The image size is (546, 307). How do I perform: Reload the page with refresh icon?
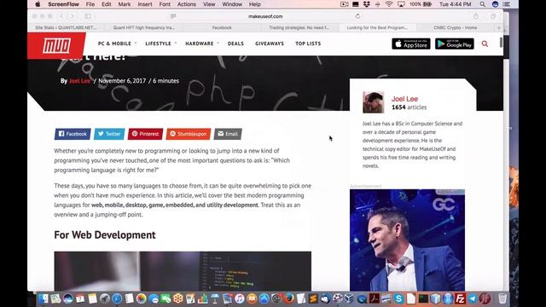coord(357,16)
